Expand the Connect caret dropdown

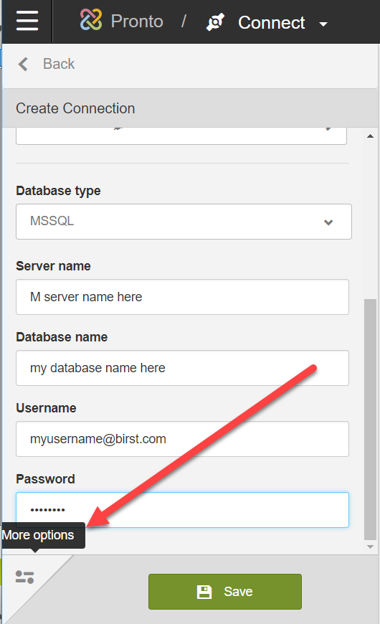click(x=323, y=24)
